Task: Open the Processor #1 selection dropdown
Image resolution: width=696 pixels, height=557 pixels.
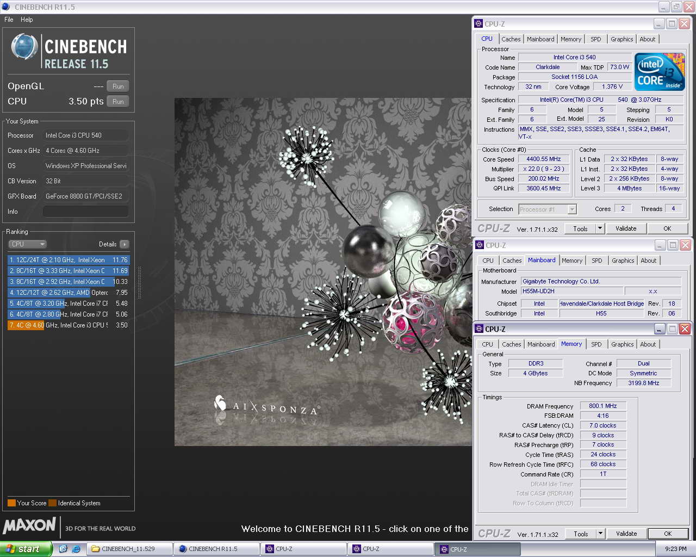Action: 547,209
